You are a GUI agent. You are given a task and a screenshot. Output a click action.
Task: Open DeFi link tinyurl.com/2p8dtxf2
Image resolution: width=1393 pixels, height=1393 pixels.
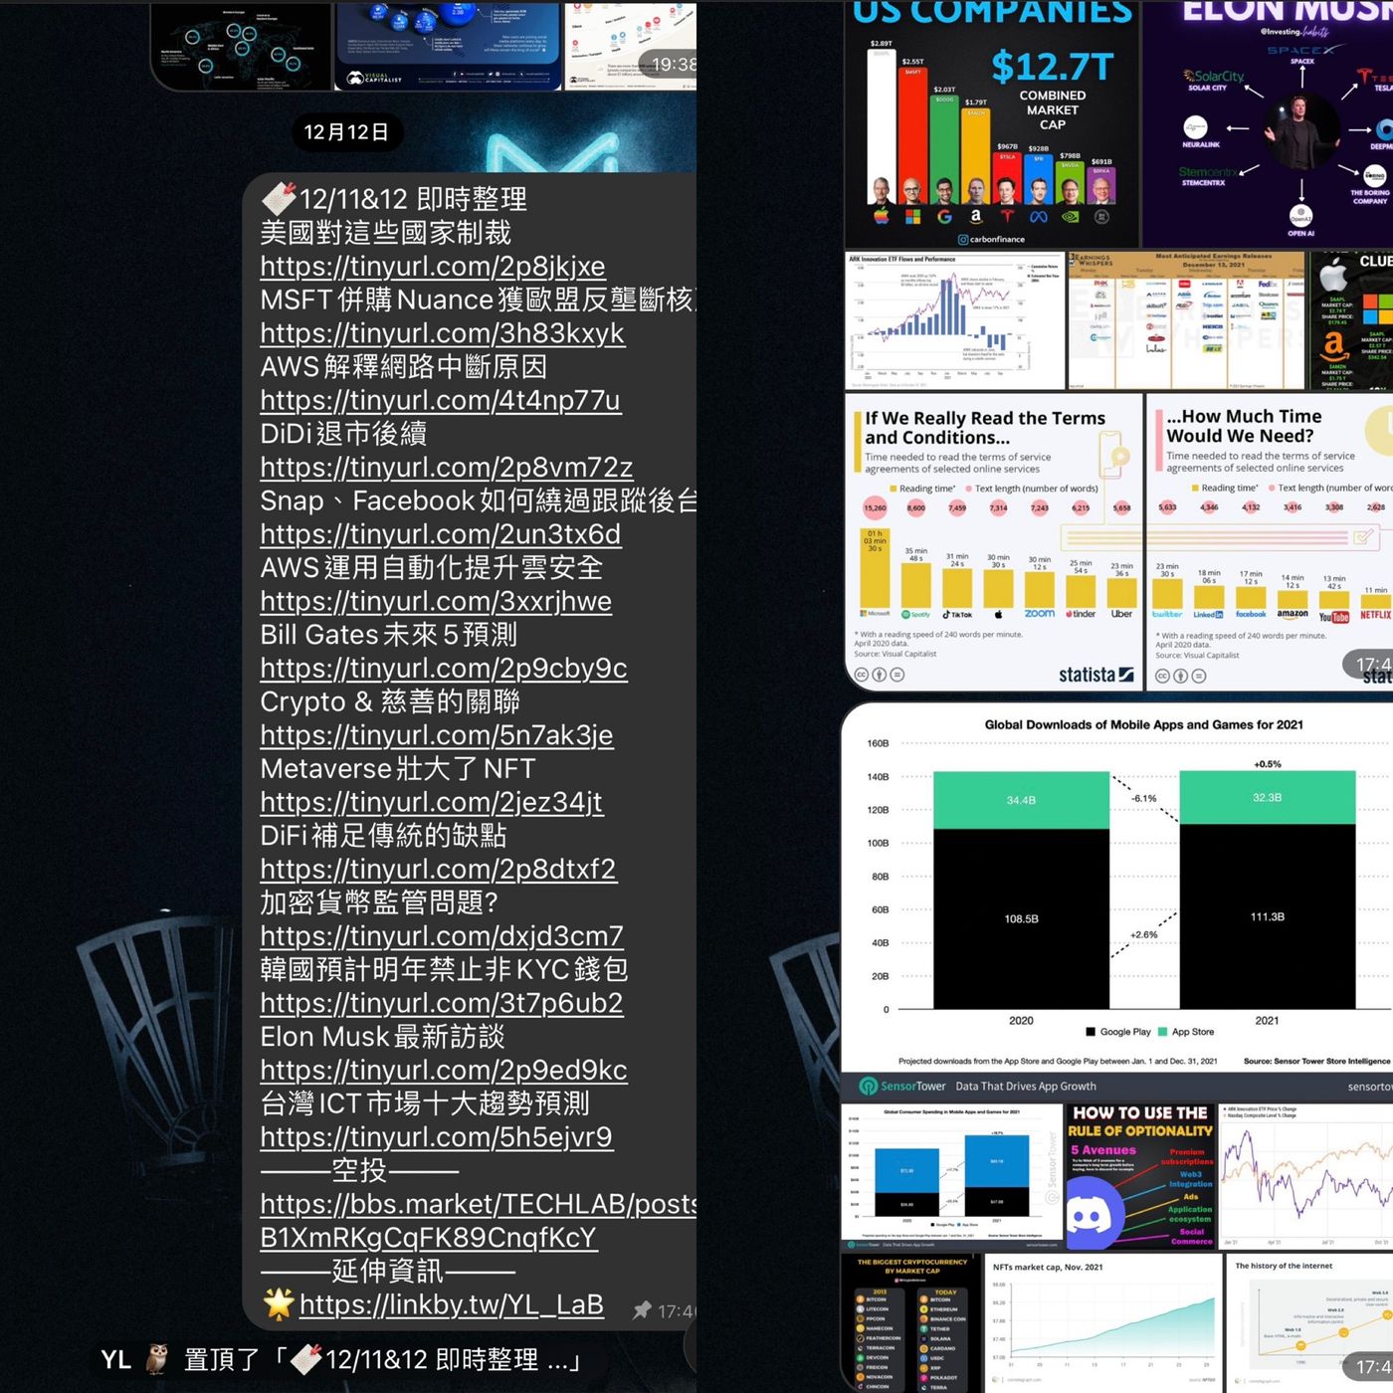tap(438, 869)
